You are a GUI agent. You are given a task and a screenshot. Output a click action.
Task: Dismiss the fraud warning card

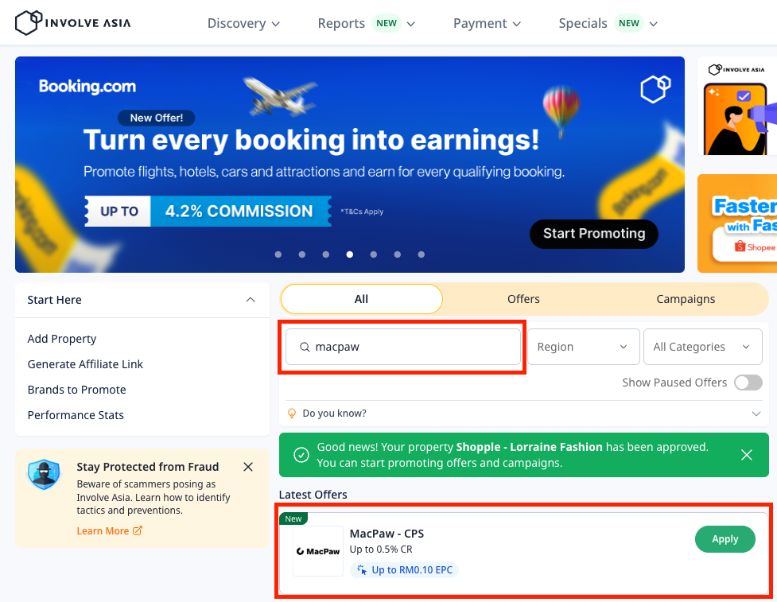coord(248,467)
